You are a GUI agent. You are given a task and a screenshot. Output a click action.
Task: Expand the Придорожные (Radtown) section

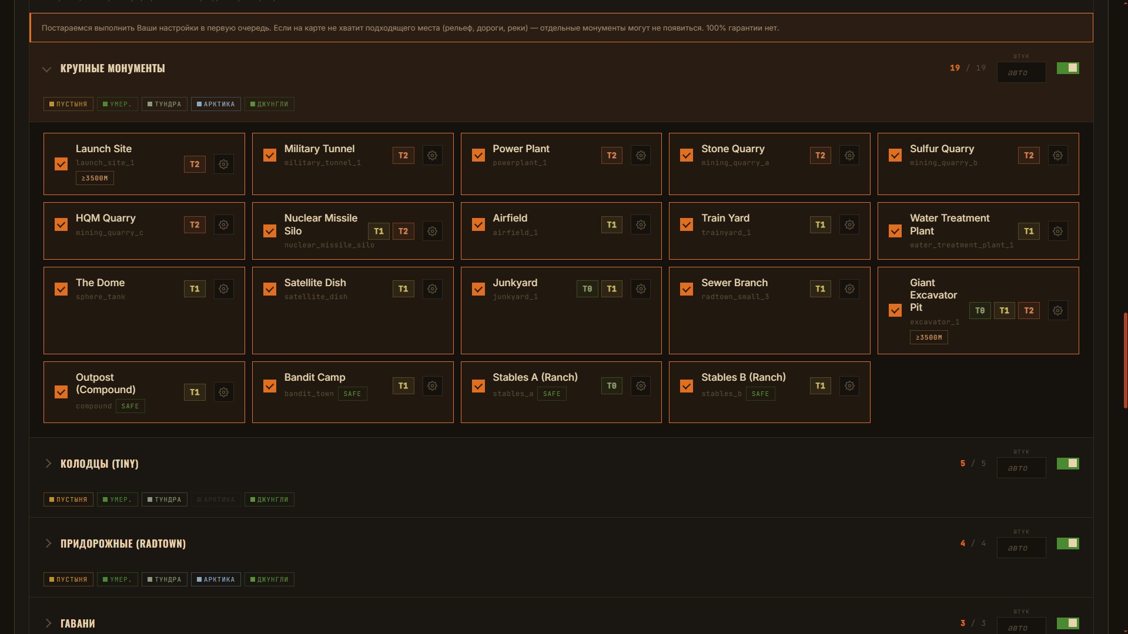coord(48,544)
